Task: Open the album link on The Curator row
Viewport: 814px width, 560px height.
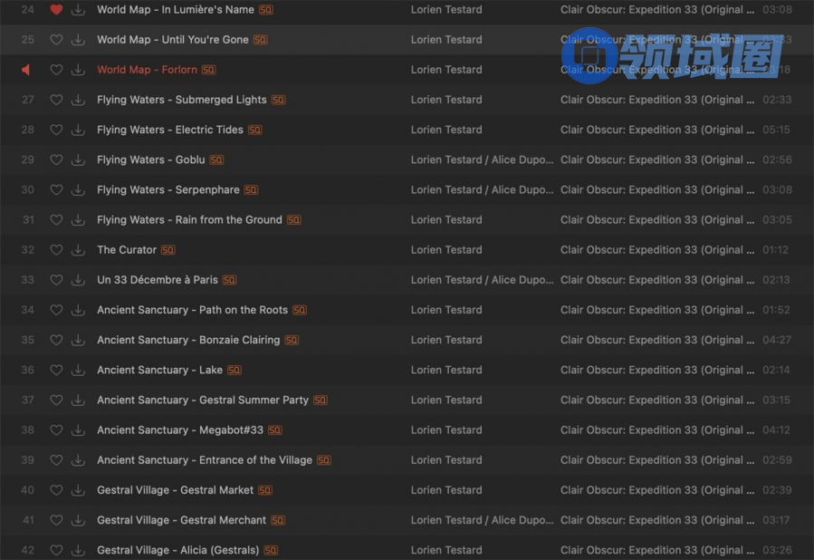Action: tap(656, 250)
